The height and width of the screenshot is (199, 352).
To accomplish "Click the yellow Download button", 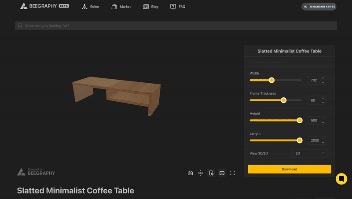I will point(290,169).
